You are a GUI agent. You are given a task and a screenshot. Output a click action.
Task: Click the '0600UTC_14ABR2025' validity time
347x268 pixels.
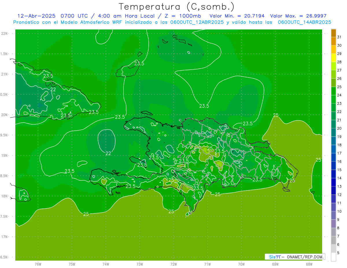304,22
